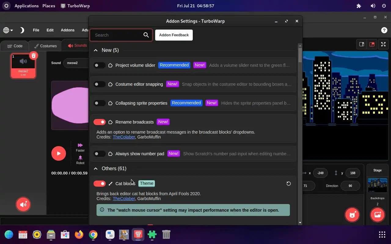
Task: Edit sprite x position field
Action: point(320,173)
